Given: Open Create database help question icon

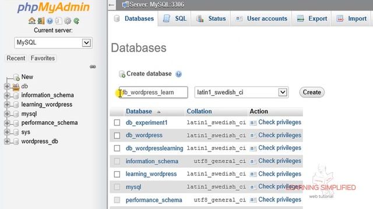Looking at the screenshot, I should pos(178,74).
